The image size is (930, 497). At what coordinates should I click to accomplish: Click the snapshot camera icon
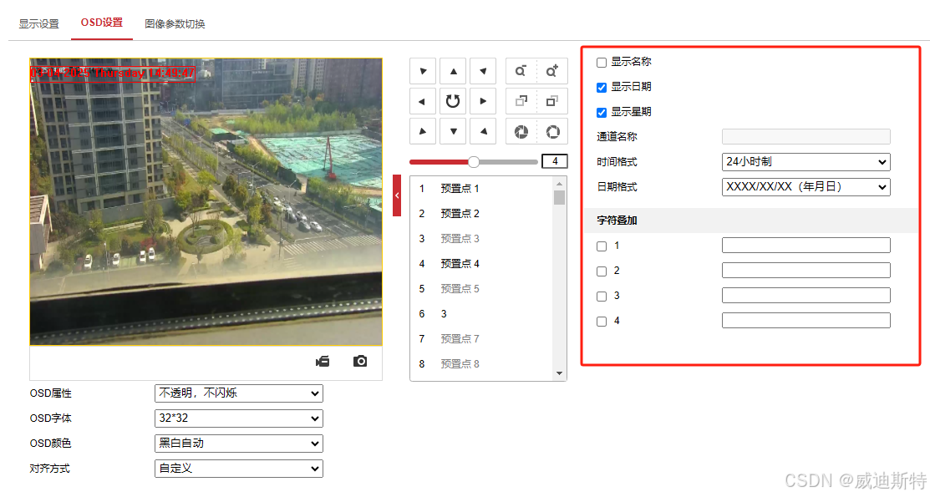(360, 361)
